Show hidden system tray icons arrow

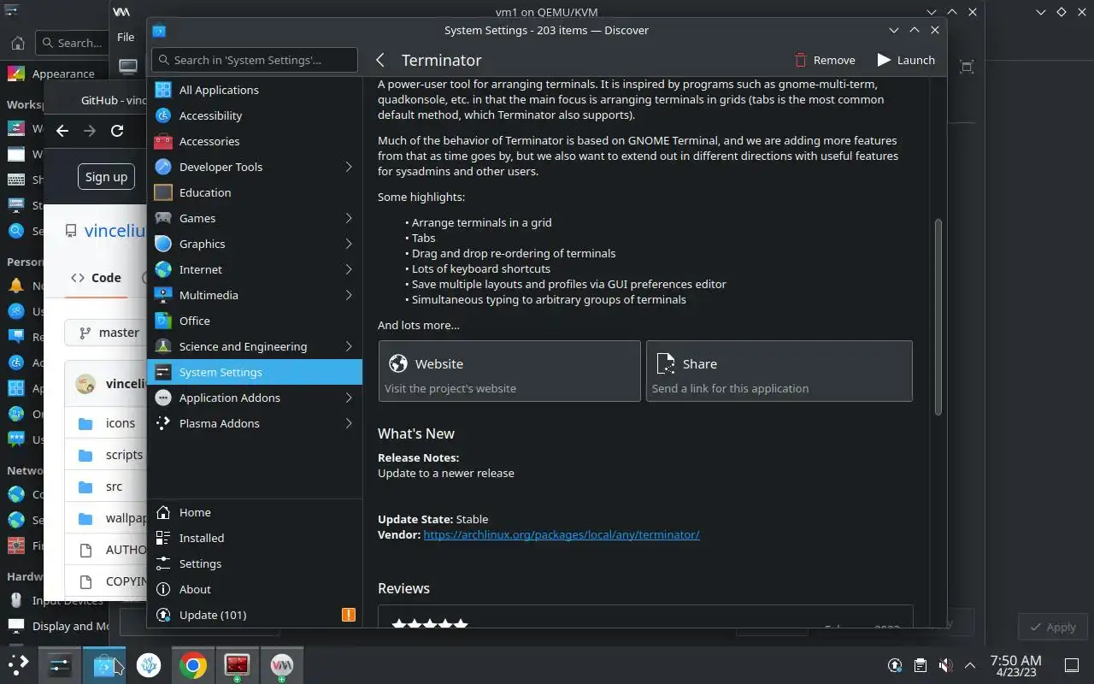(x=970, y=665)
